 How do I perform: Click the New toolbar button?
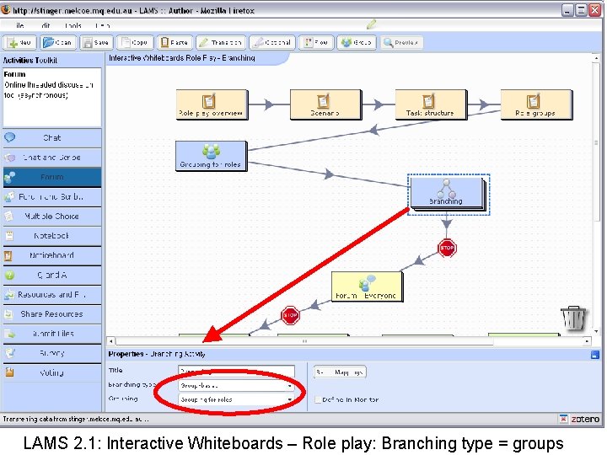click(19, 42)
